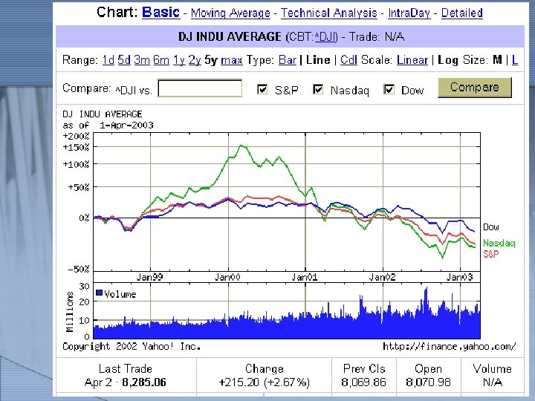The height and width of the screenshot is (401, 535).
Task: Click the blue Volume legend swatch
Action: [100, 293]
